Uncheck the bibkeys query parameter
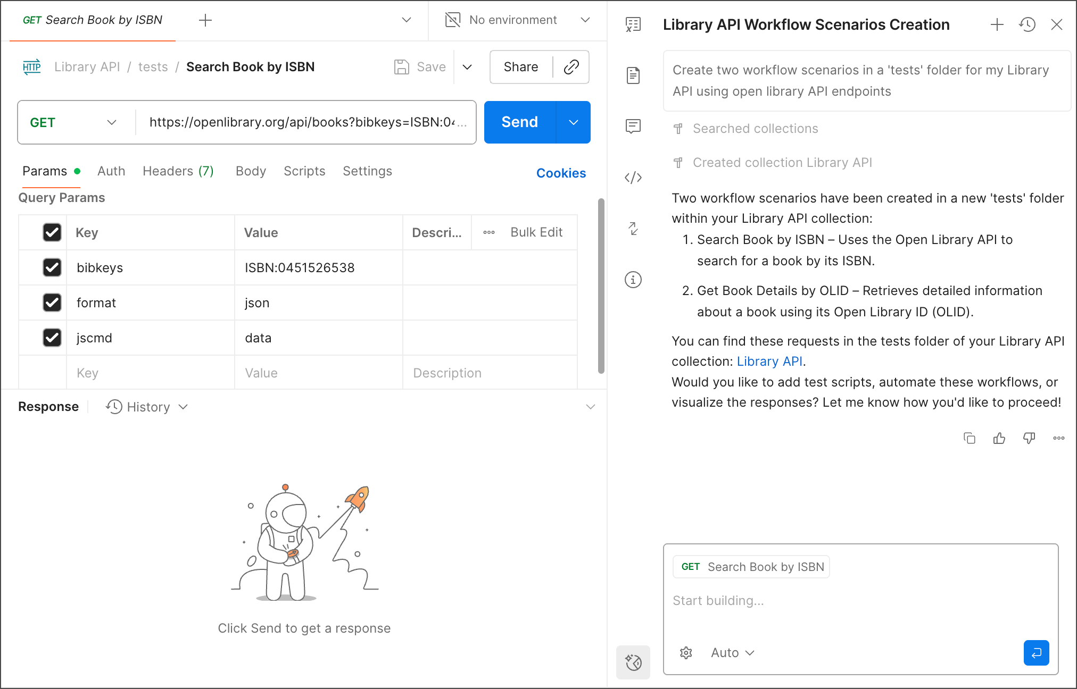The height and width of the screenshot is (689, 1077). coord(52,267)
